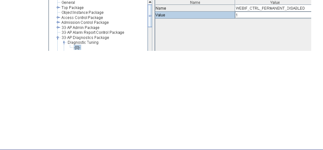Expand 3G AP Admin Package handle

[58, 28]
